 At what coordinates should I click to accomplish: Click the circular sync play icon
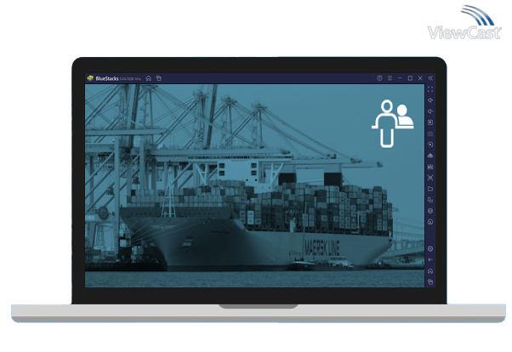point(430,145)
